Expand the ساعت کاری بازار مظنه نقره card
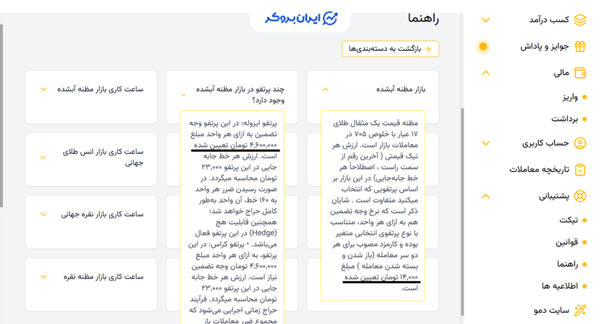Viewport: 602px width, 324px height. [x=43, y=277]
